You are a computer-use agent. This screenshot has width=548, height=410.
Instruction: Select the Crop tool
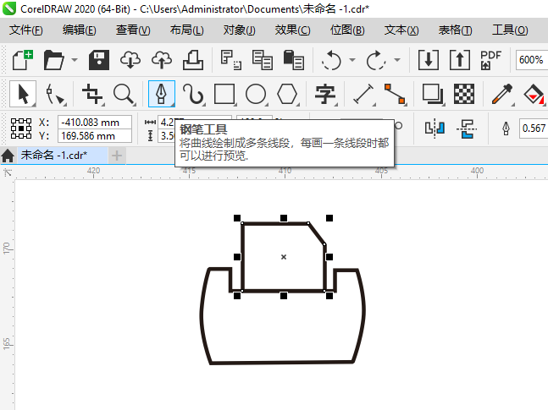[92, 94]
